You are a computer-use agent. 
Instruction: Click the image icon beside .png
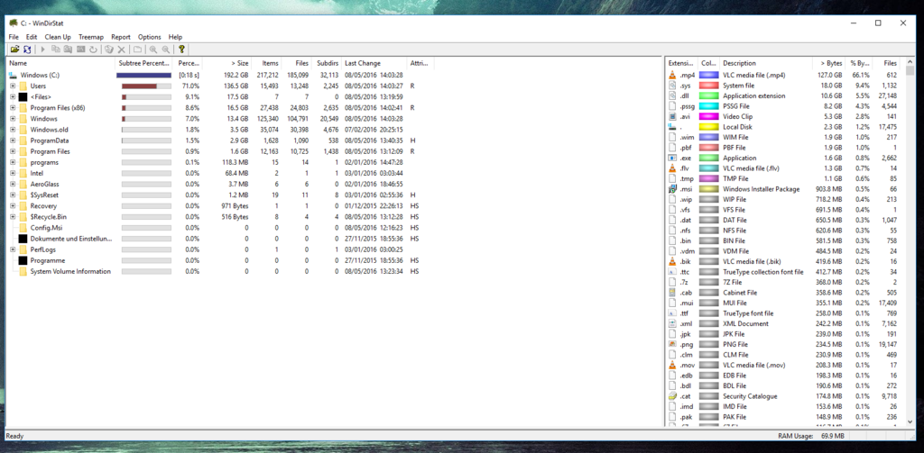coord(672,344)
